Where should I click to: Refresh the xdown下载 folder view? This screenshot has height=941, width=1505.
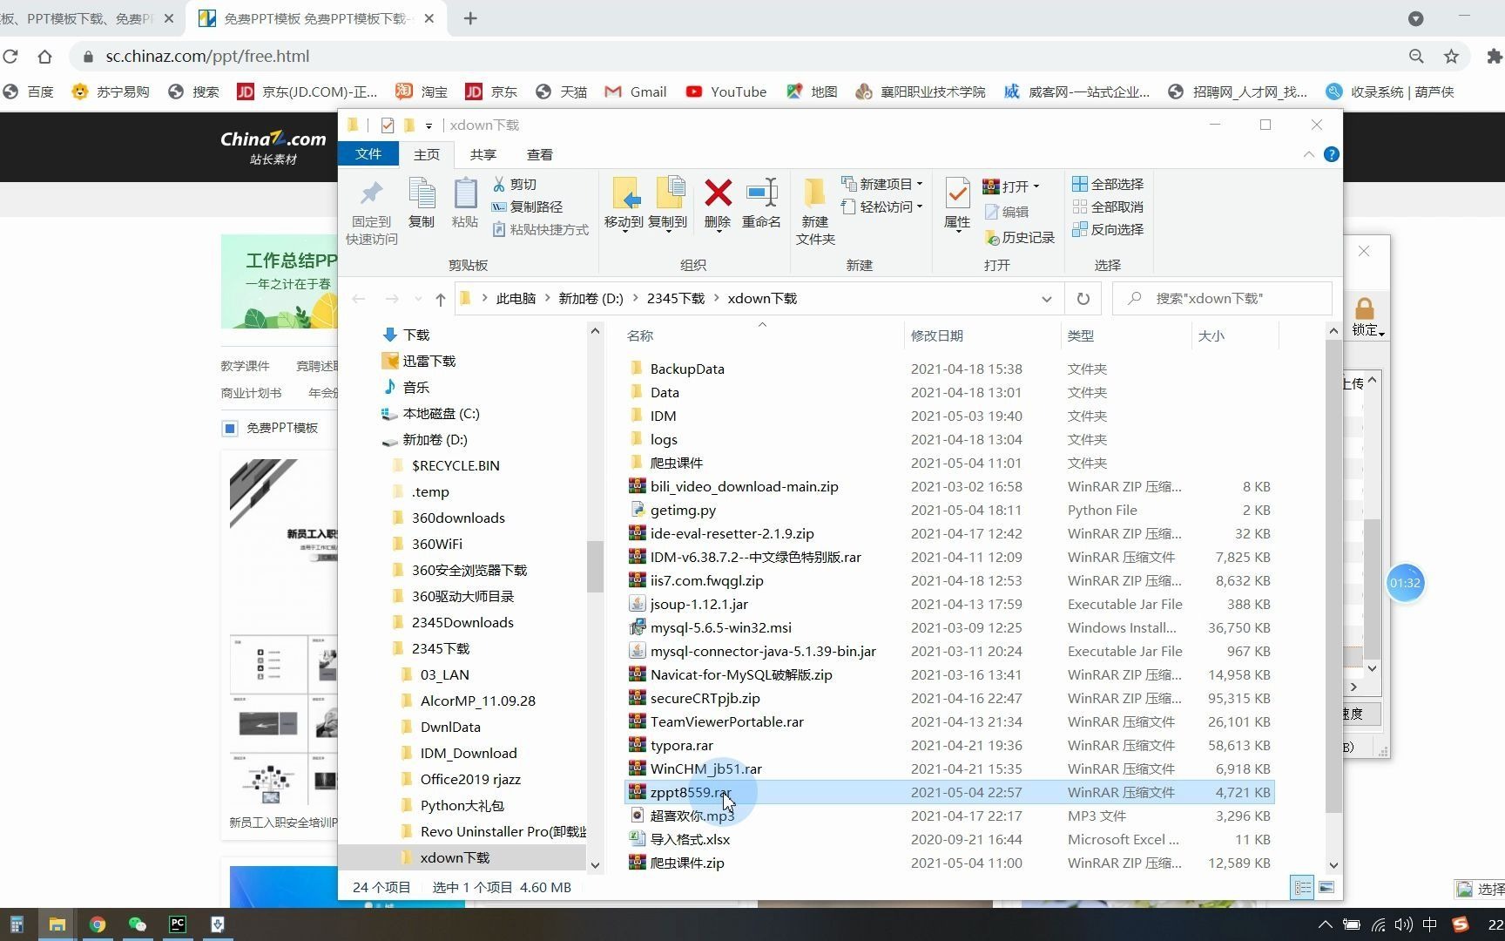click(1083, 299)
